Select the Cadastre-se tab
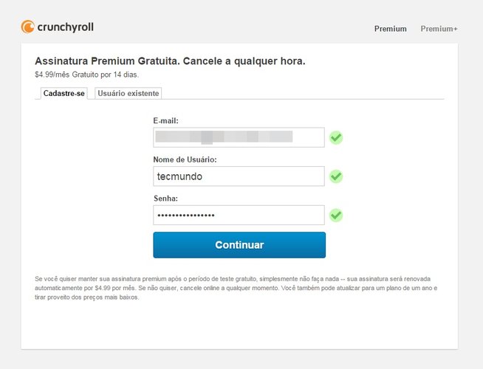The image size is (483, 369). (64, 93)
